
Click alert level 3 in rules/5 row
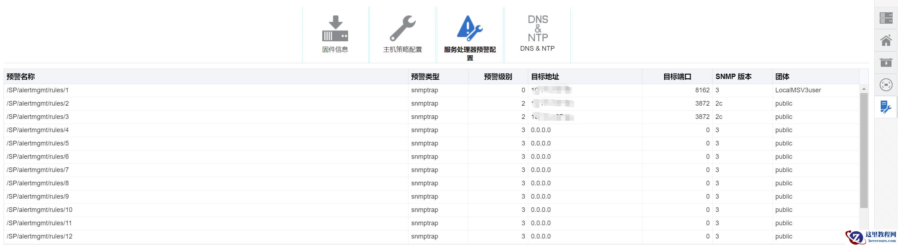click(523, 143)
